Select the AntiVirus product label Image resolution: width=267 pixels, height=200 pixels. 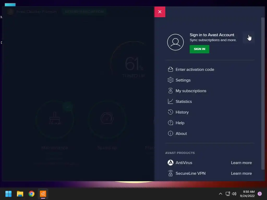click(184, 163)
